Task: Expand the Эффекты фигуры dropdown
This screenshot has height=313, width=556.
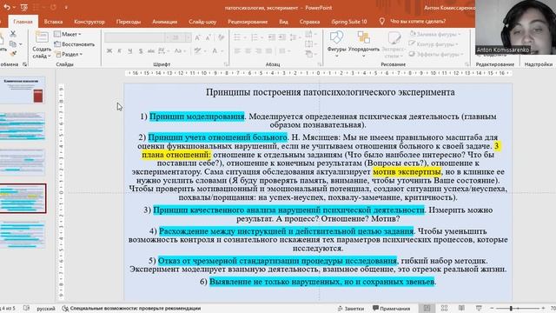Action: point(436,54)
